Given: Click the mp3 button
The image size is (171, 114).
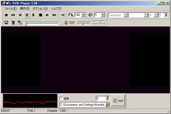Looking at the screenshot, I should tap(118, 101).
